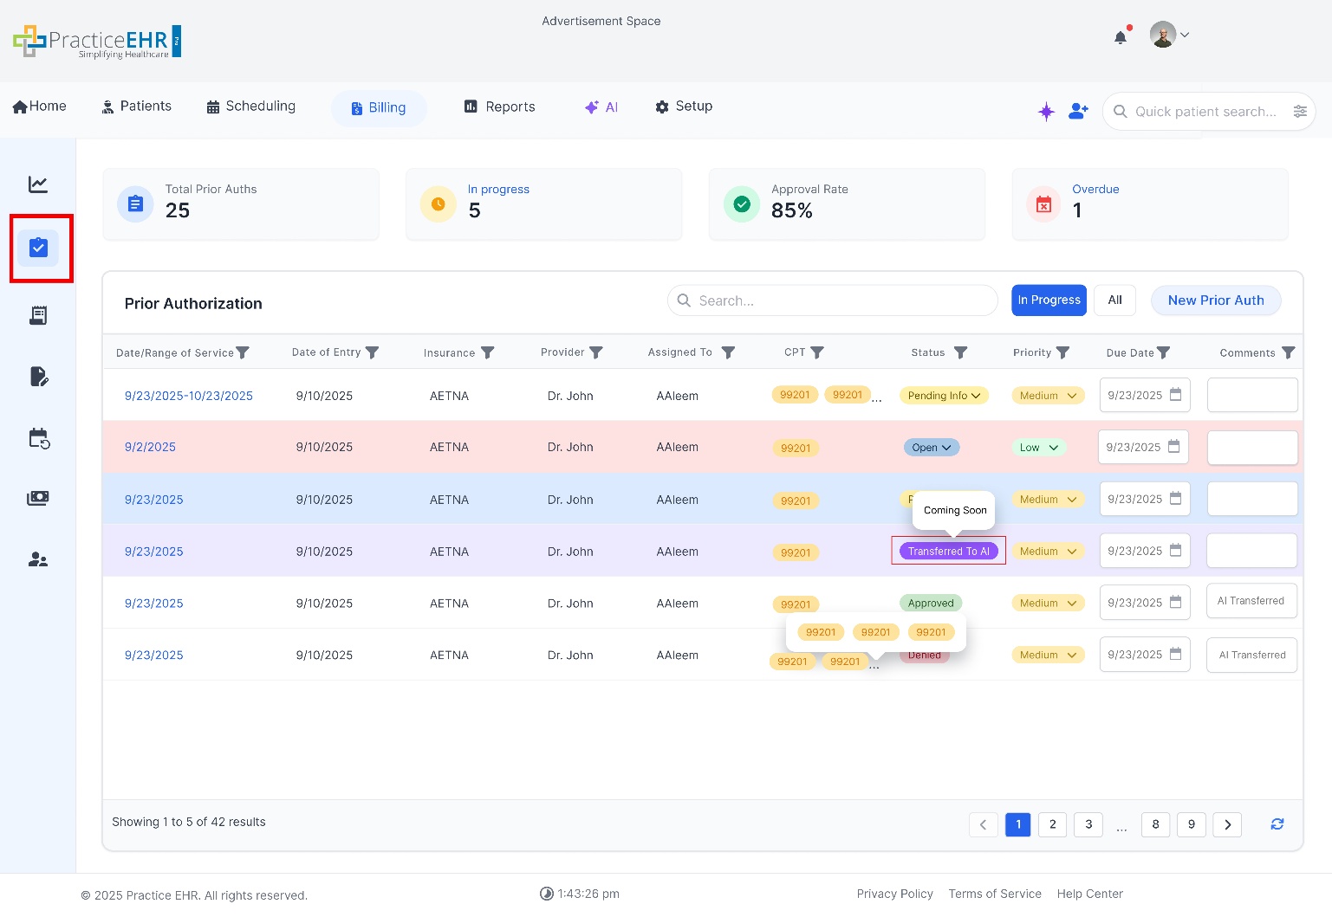This screenshot has height=917, width=1332.
Task: Click the prior authorization clipboard sidebar icon
Action: tap(38, 249)
